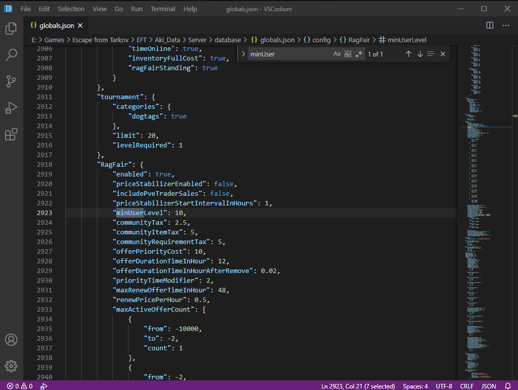Click EFT breadcrumb segment
Image resolution: width=518 pixels, height=390 pixels.
[x=141, y=40]
